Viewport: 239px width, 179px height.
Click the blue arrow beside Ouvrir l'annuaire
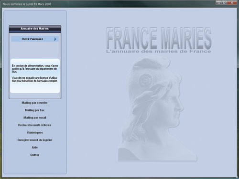(x=55, y=39)
